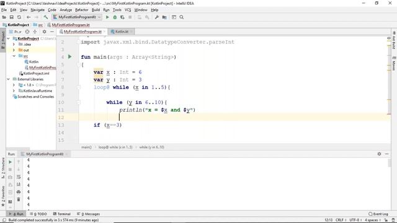Click the Open folder toolbar icon
Screen dimensions: 397x223
(x=4, y=17)
